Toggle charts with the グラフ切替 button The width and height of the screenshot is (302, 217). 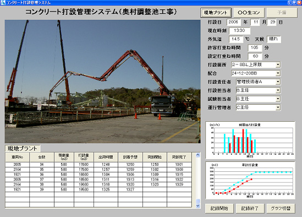[281, 208]
